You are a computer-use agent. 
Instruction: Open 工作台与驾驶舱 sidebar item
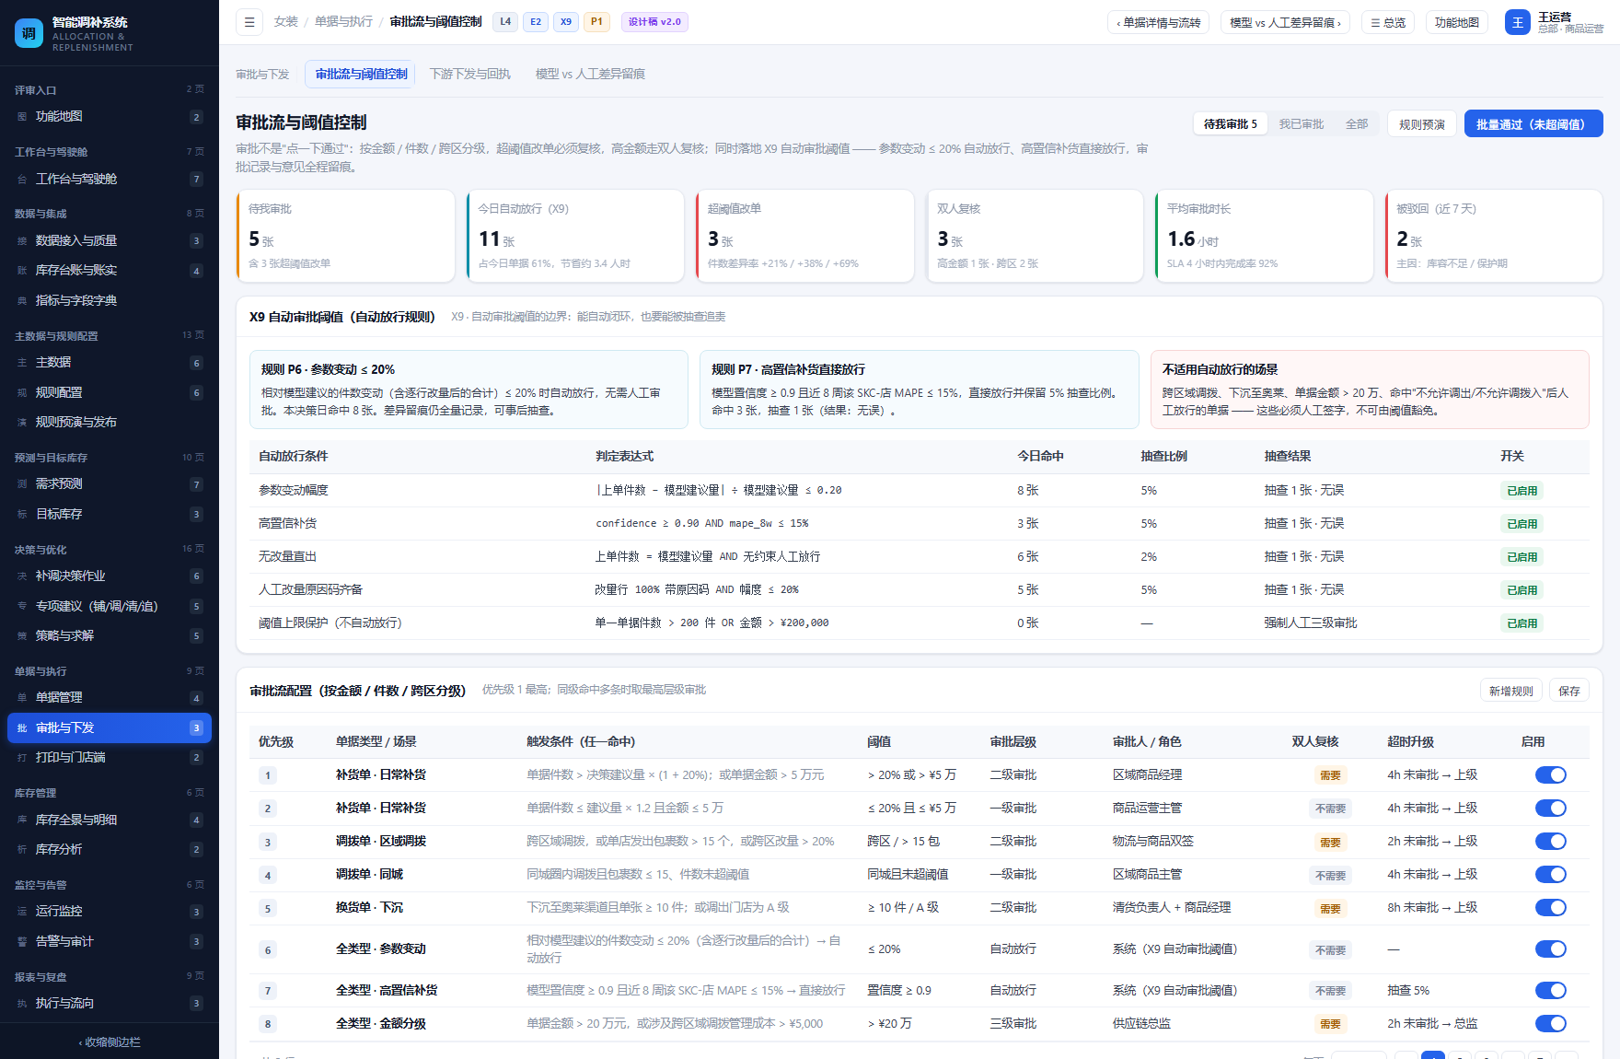click(x=110, y=179)
